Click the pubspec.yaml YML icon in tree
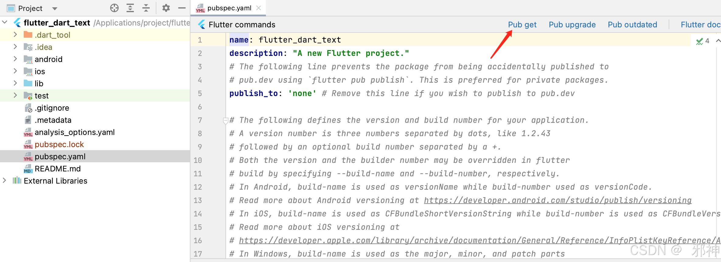The height and width of the screenshot is (262, 721). [x=28, y=157]
